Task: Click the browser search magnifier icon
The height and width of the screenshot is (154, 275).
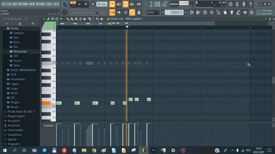Action: pos(12,19)
